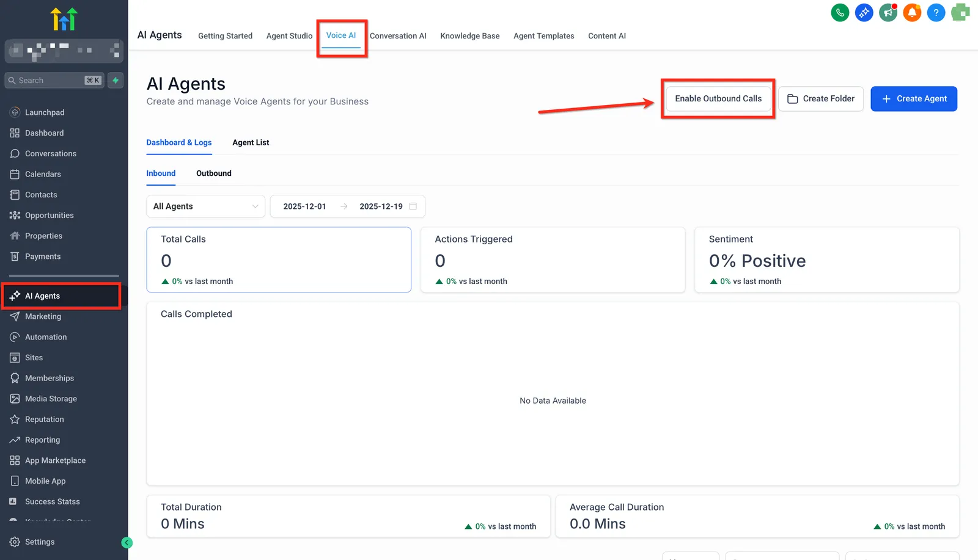
Task: Click the Properties house icon
Action: coord(15,236)
